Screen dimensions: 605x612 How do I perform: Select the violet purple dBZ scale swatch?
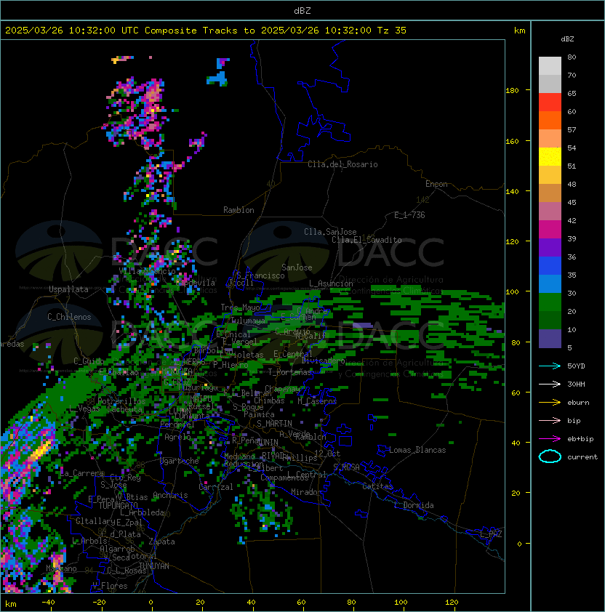tap(550, 247)
